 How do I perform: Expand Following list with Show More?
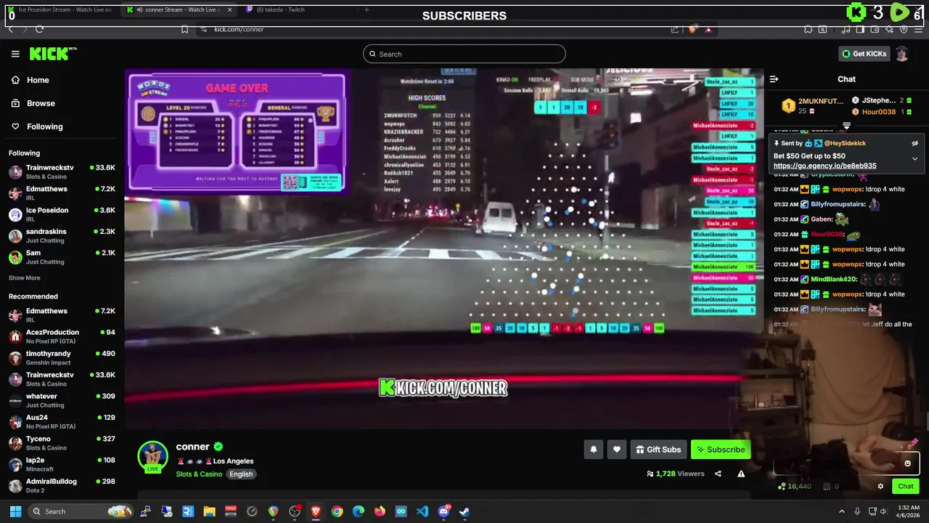pos(25,278)
